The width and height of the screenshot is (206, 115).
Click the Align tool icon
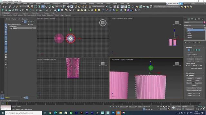tap(111, 6)
